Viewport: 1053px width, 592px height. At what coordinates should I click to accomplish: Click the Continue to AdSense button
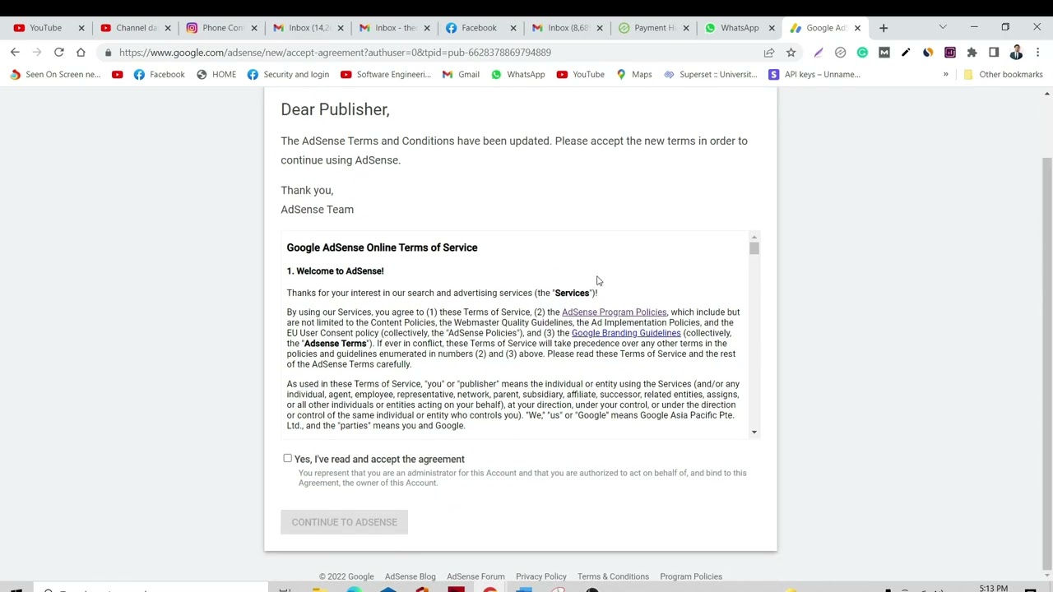pos(344,522)
